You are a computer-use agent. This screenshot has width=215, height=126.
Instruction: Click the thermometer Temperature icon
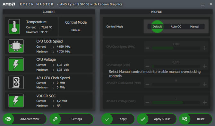click(14, 27)
